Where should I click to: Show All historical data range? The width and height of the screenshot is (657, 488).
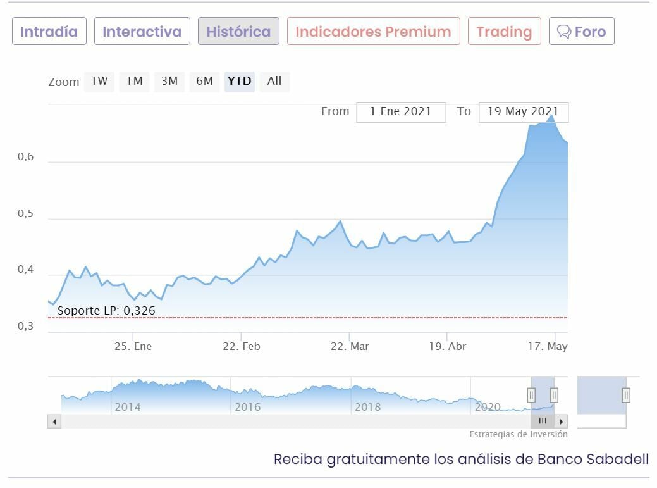click(x=274, y=81)
